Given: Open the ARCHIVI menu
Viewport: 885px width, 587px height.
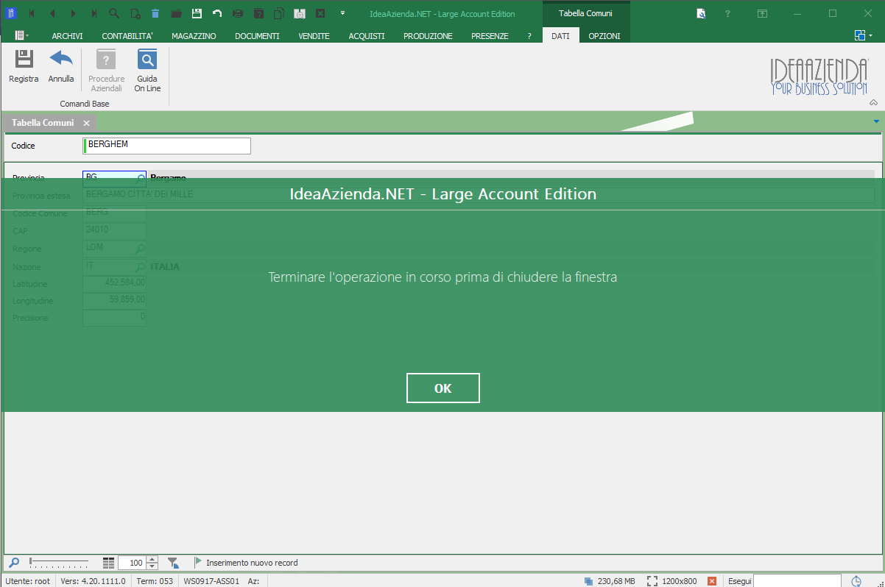Looking at the screenshot, I should (x=67, y=36).
